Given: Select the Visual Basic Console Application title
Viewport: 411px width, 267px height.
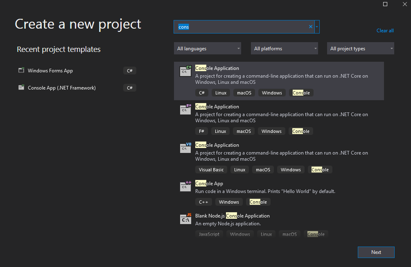Looking at the screenshot, I should 217,145.
